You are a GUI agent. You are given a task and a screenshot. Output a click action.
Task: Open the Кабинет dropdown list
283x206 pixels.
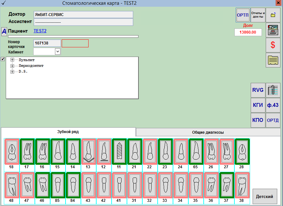(58, 51)
